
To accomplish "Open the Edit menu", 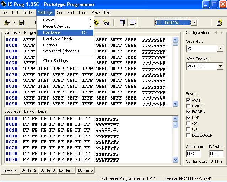I will [x=15, y=12].
